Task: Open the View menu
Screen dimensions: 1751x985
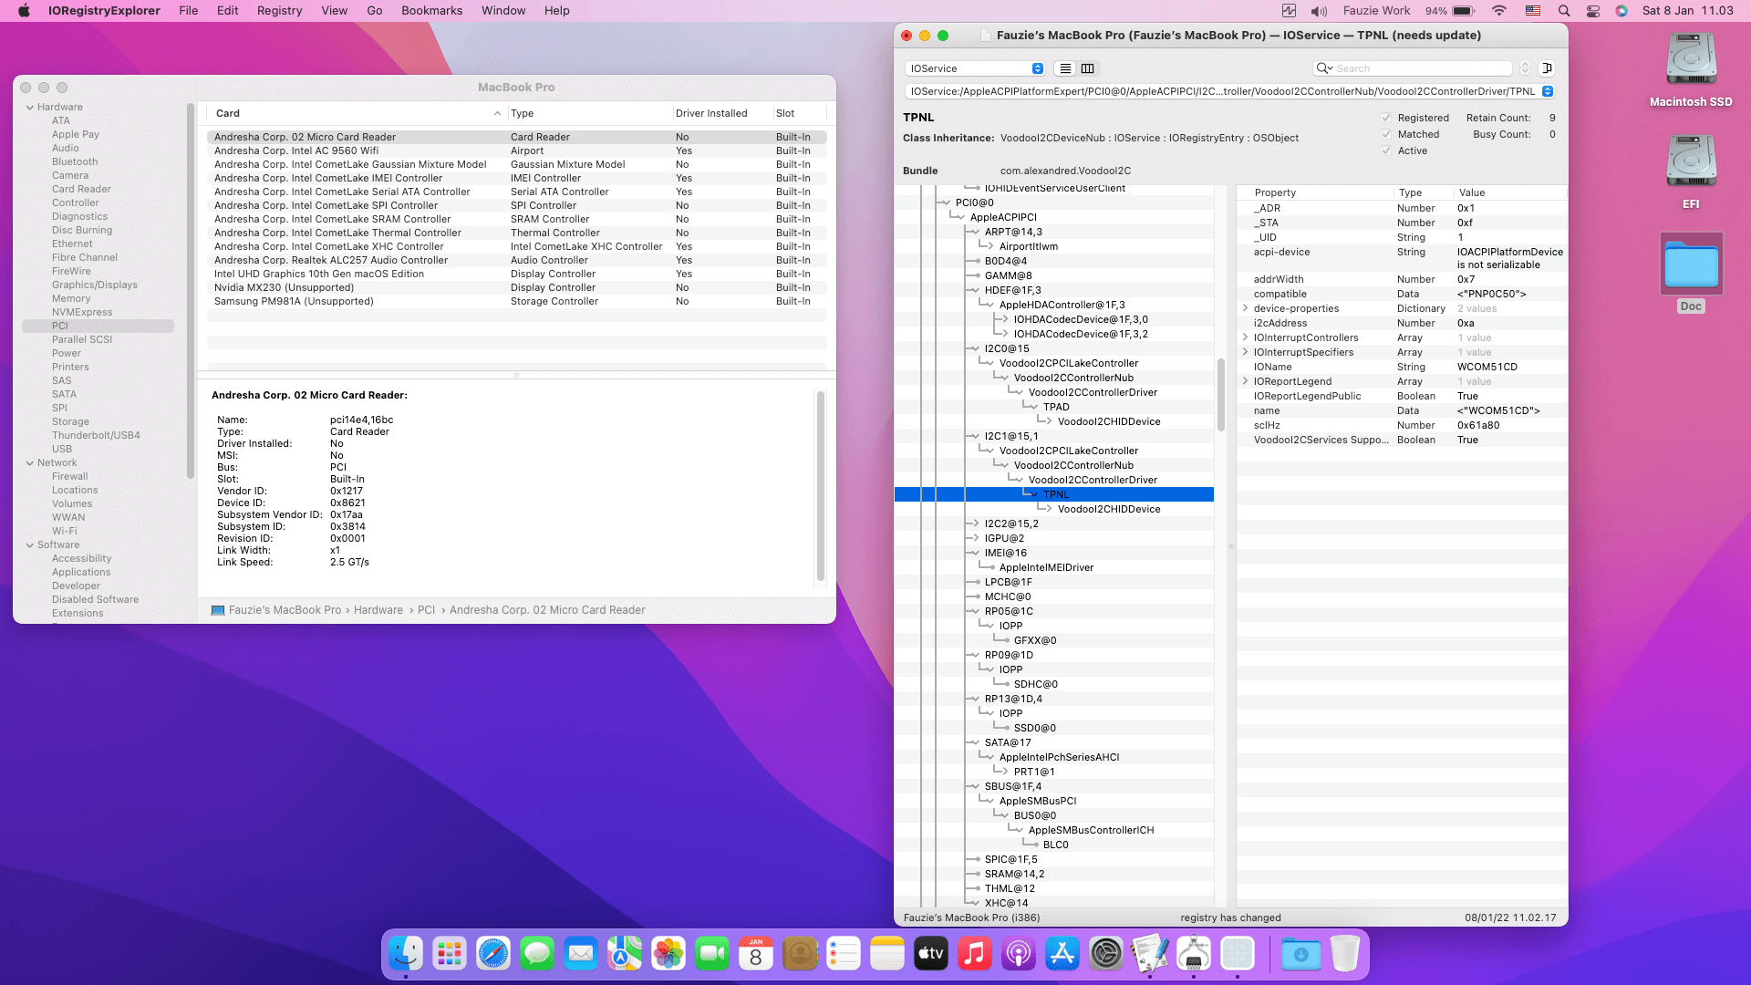Action: pyautogui.click(x=334, y=11)
